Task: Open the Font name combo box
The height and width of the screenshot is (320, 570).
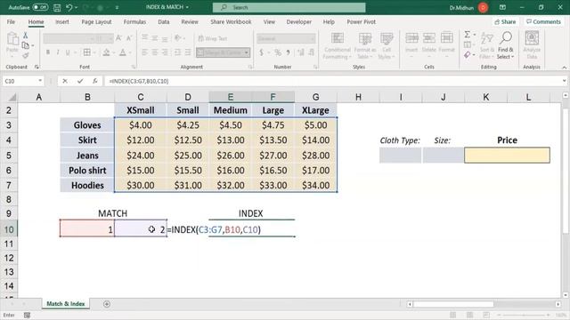Action: pyautogui.click(x=69, y=38)
